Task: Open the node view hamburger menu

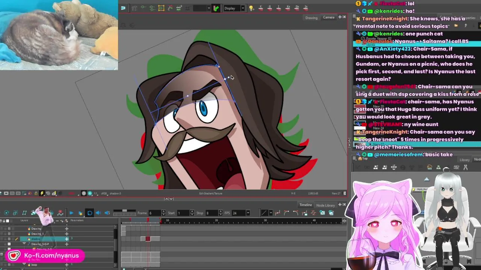Action: (354, 158)
